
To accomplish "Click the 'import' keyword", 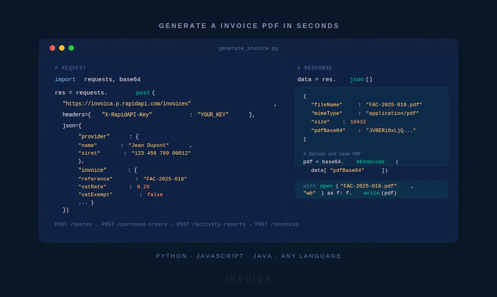I will pos(65,79).
